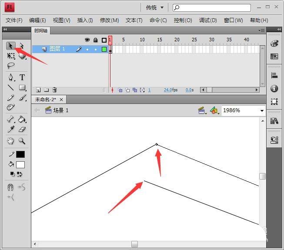Toggle visibility dot of 图层 1
The image size is (284, 250).
pos(87,50)
